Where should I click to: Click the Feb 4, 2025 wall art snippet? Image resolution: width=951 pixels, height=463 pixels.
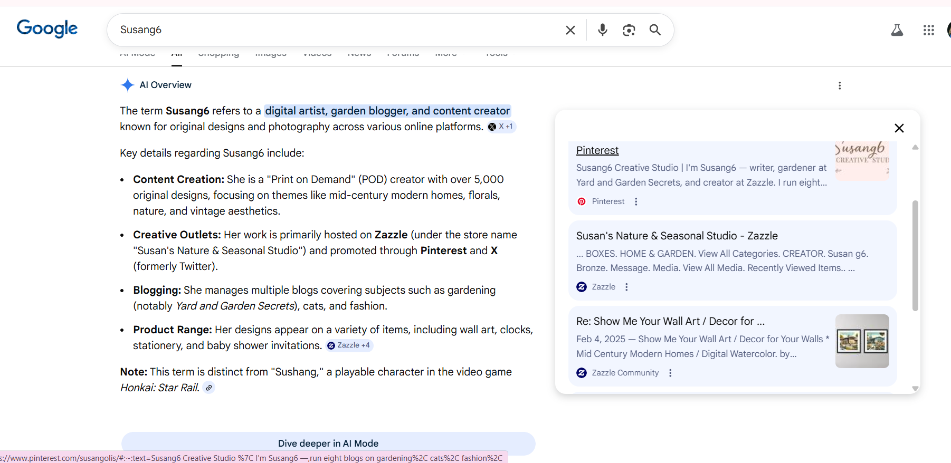703,346
